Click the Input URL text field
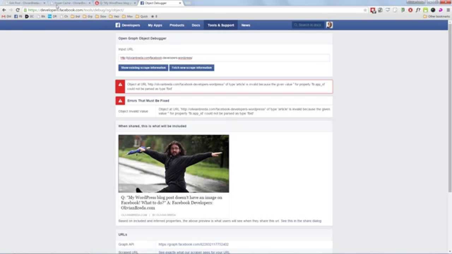The width and height of the screenshot is (452, 254). coord(224,58)
